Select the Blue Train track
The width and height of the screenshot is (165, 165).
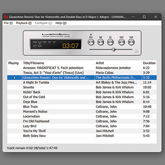point(31,107)
